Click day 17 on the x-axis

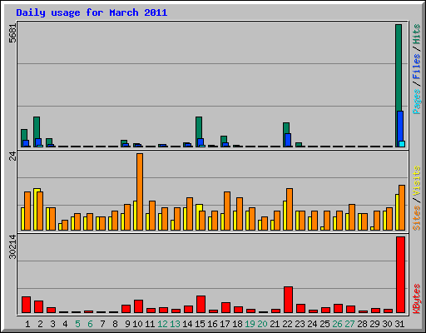225,324
